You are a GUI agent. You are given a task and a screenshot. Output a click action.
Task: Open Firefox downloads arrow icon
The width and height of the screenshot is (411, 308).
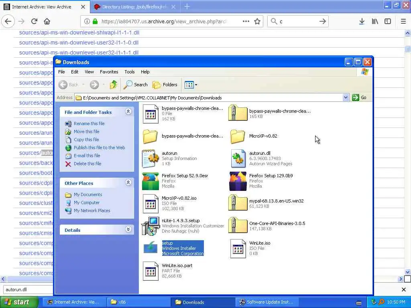coord(362,21)
